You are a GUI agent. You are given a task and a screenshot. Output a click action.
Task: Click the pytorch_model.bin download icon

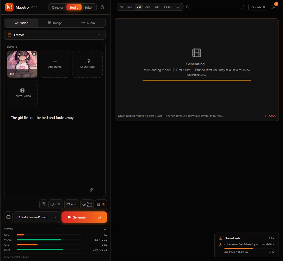click(220, 244)
